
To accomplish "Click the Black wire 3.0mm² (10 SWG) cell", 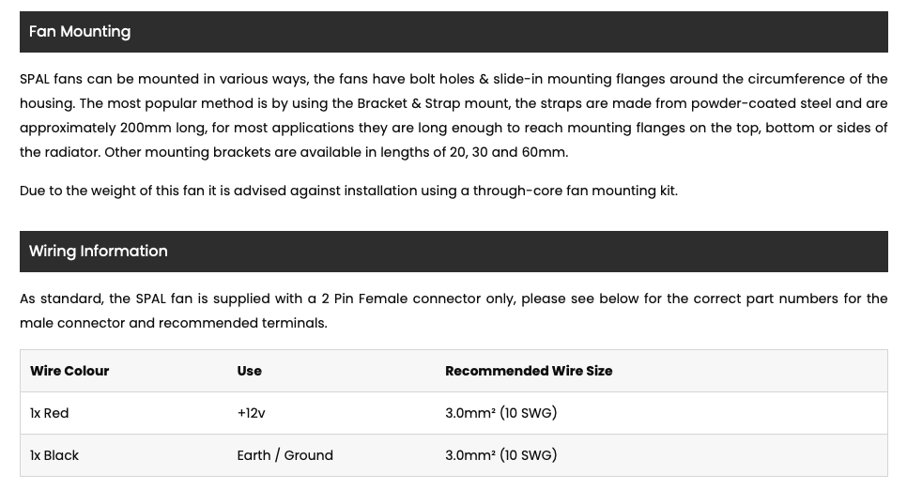I will point(501,455).
